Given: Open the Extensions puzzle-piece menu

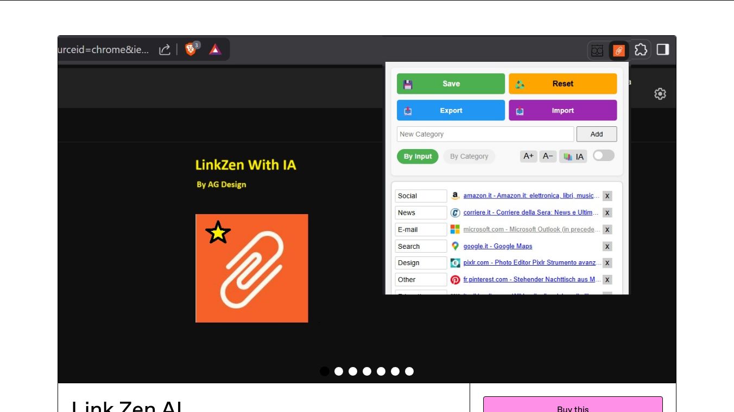Looking at the screenshot, I should point(641,50).
